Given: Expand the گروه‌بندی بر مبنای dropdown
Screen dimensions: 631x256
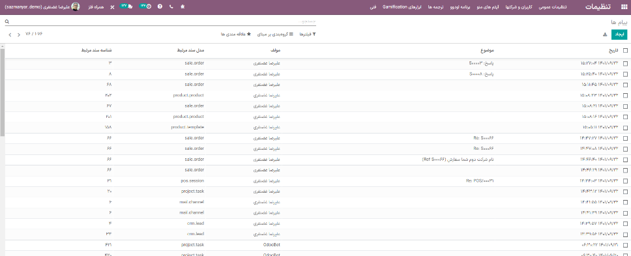Looking at the screenshot, I should pos(275,35).
